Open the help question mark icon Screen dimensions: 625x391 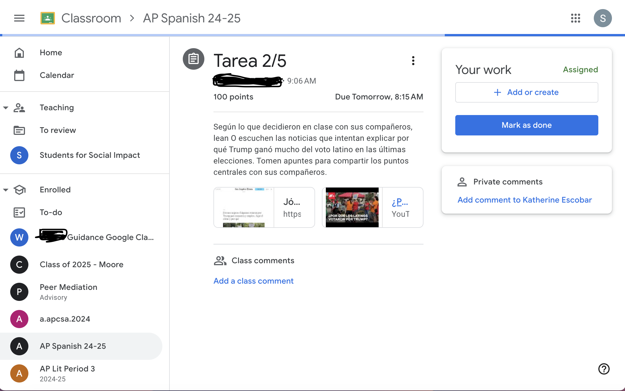(x=604, y=369)
